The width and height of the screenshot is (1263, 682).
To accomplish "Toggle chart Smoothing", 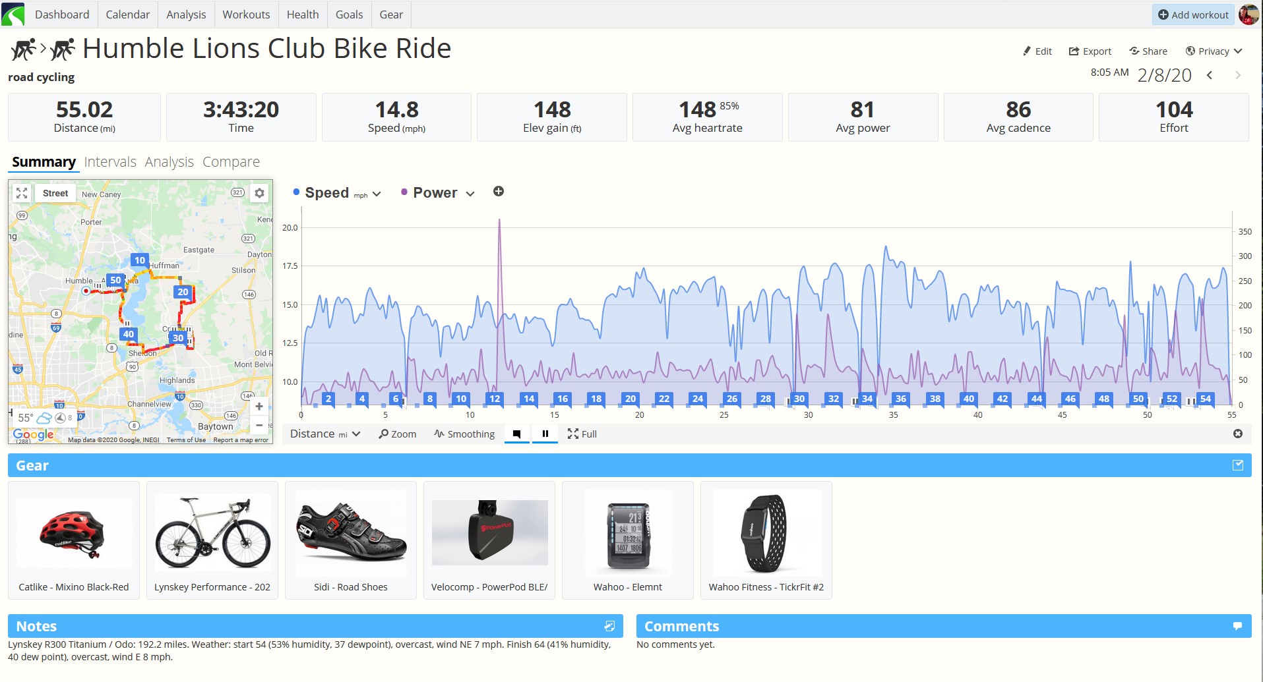I will coord(464,434).
